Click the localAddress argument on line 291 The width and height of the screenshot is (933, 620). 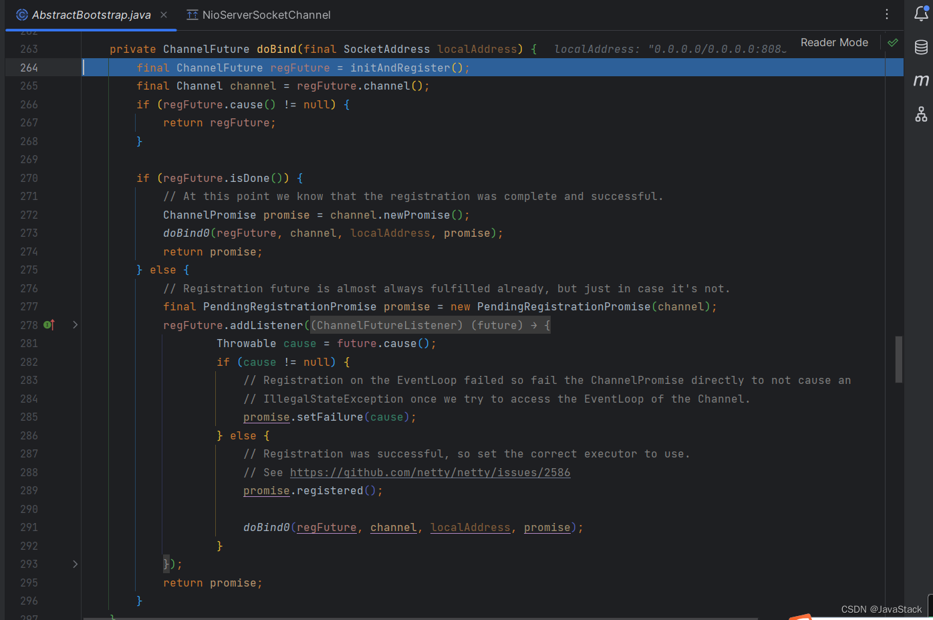point(471,528)
